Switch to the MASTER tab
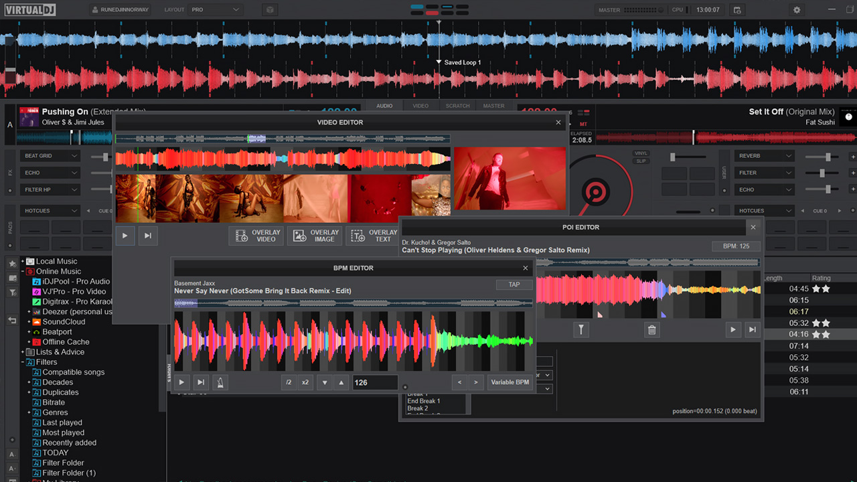Image resolution: width=857 pixels, height=482 pixels. [x=494, y=106]
